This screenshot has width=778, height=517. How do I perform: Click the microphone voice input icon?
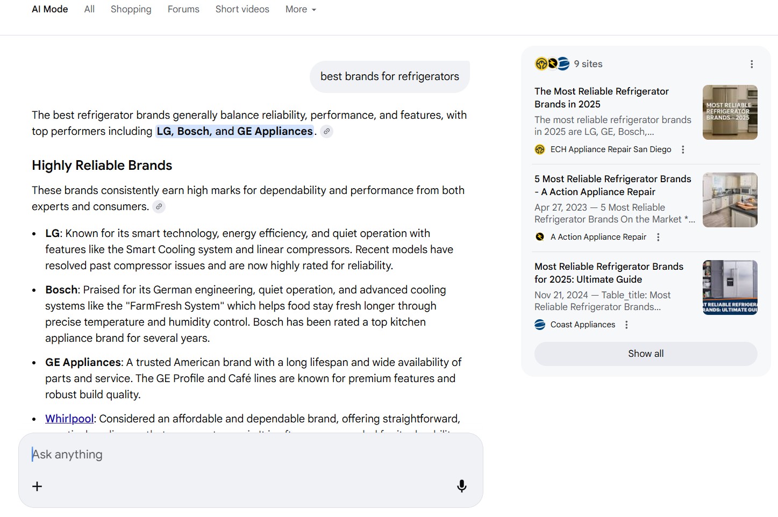(461, 486)
